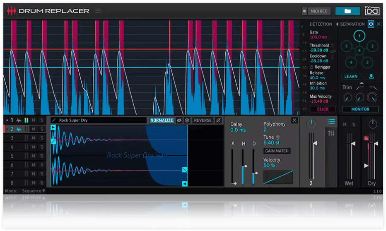The width and height of the screenshot is (386, 231).
Task: Click the Inhibition value 30.0 ms
Action: click(x=317, y=88)
